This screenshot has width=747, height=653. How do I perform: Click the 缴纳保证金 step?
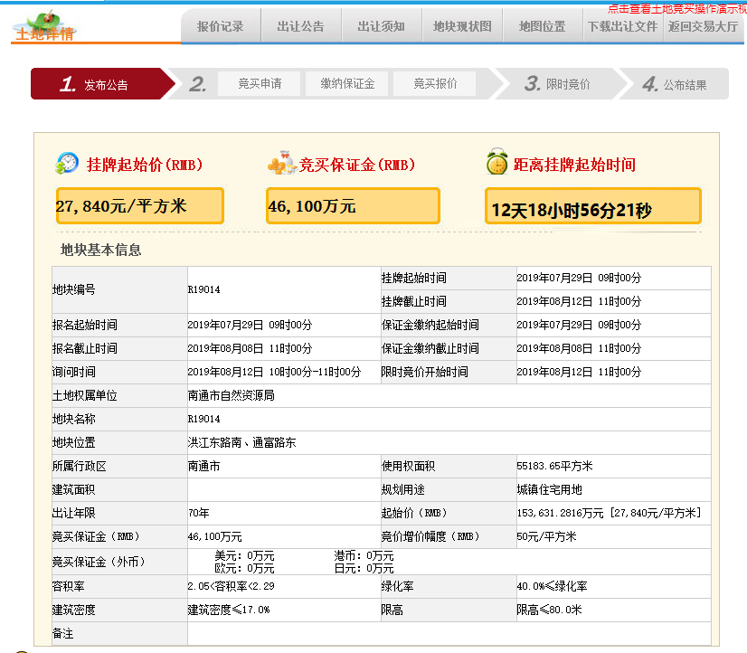(x=349, y=83)
